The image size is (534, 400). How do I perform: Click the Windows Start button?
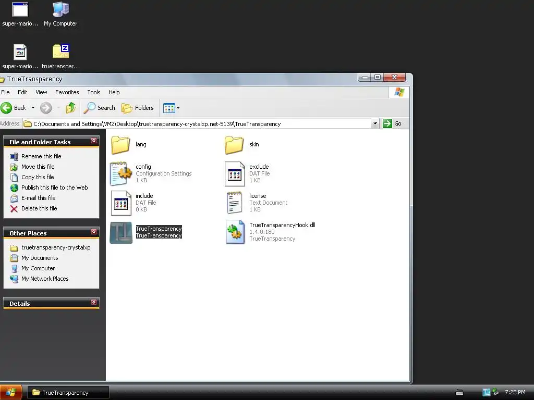click(x=11, y=393)
